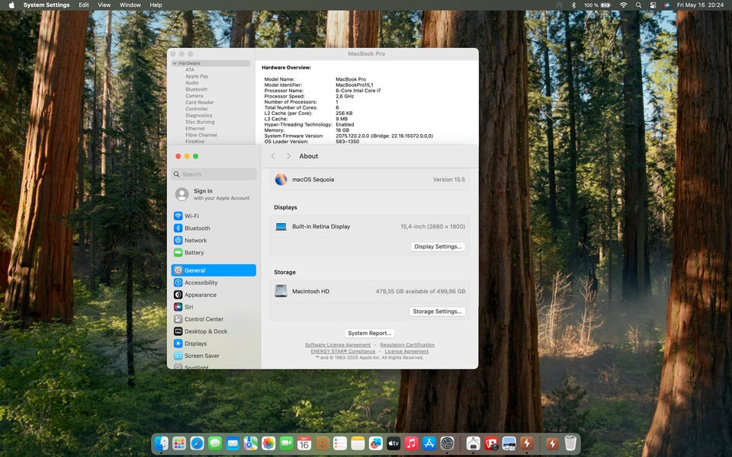Open the Music app in the Dock
Image resolution: width=732 pixels, height=457 pixels.
coord(411,443)
